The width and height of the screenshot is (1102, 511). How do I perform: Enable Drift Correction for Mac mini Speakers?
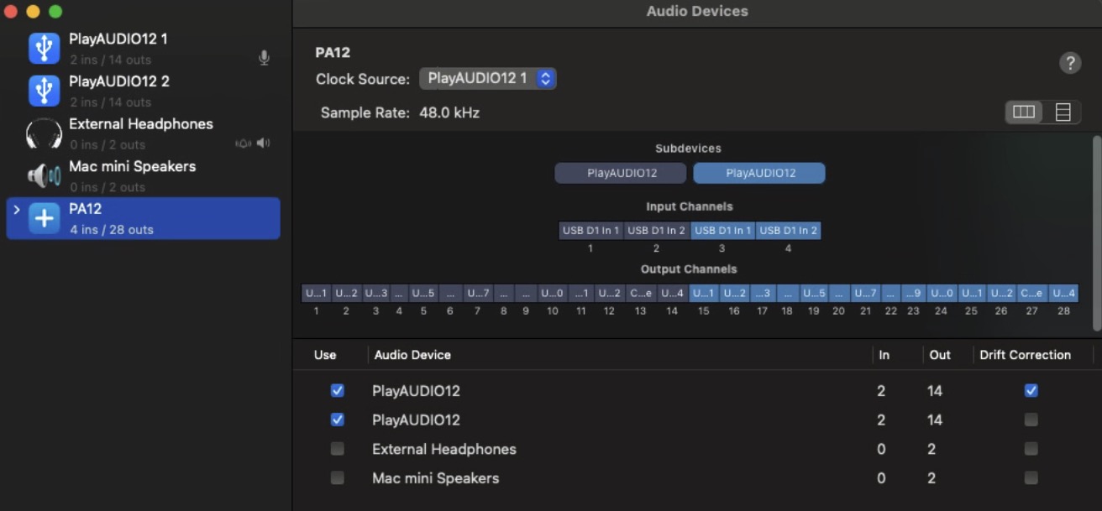tap(1031, 477)
